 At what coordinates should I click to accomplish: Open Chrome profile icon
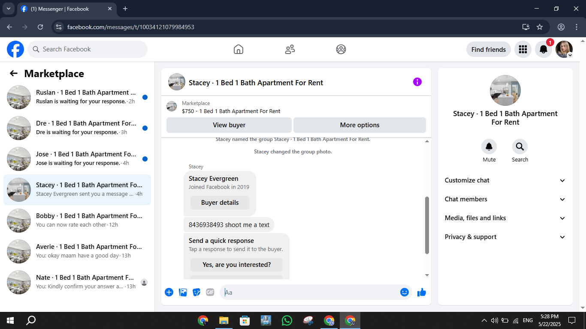tap(561, 27)
